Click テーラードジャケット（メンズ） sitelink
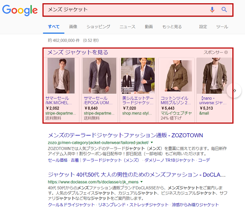Screen dimensions: 245x211 pos(111,160)
